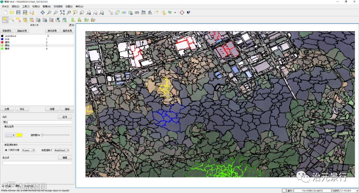Click the yellow-lens magnifier zoom icon

point(75,13)
